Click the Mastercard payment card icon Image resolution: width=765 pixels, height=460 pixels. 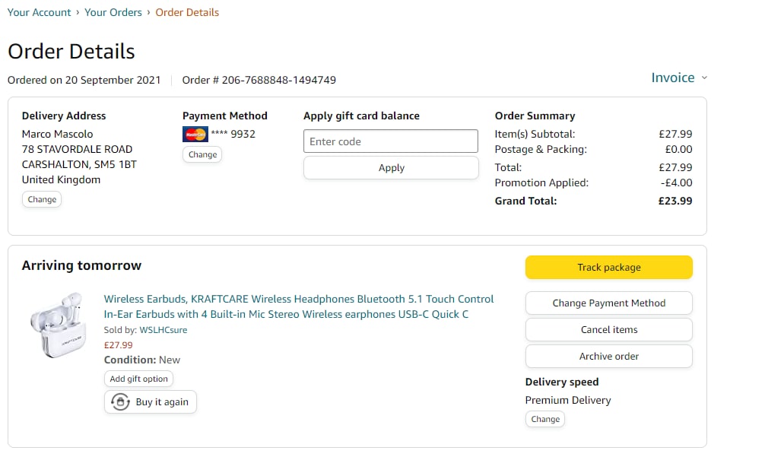pyautogui.click(x=195, y=135)
